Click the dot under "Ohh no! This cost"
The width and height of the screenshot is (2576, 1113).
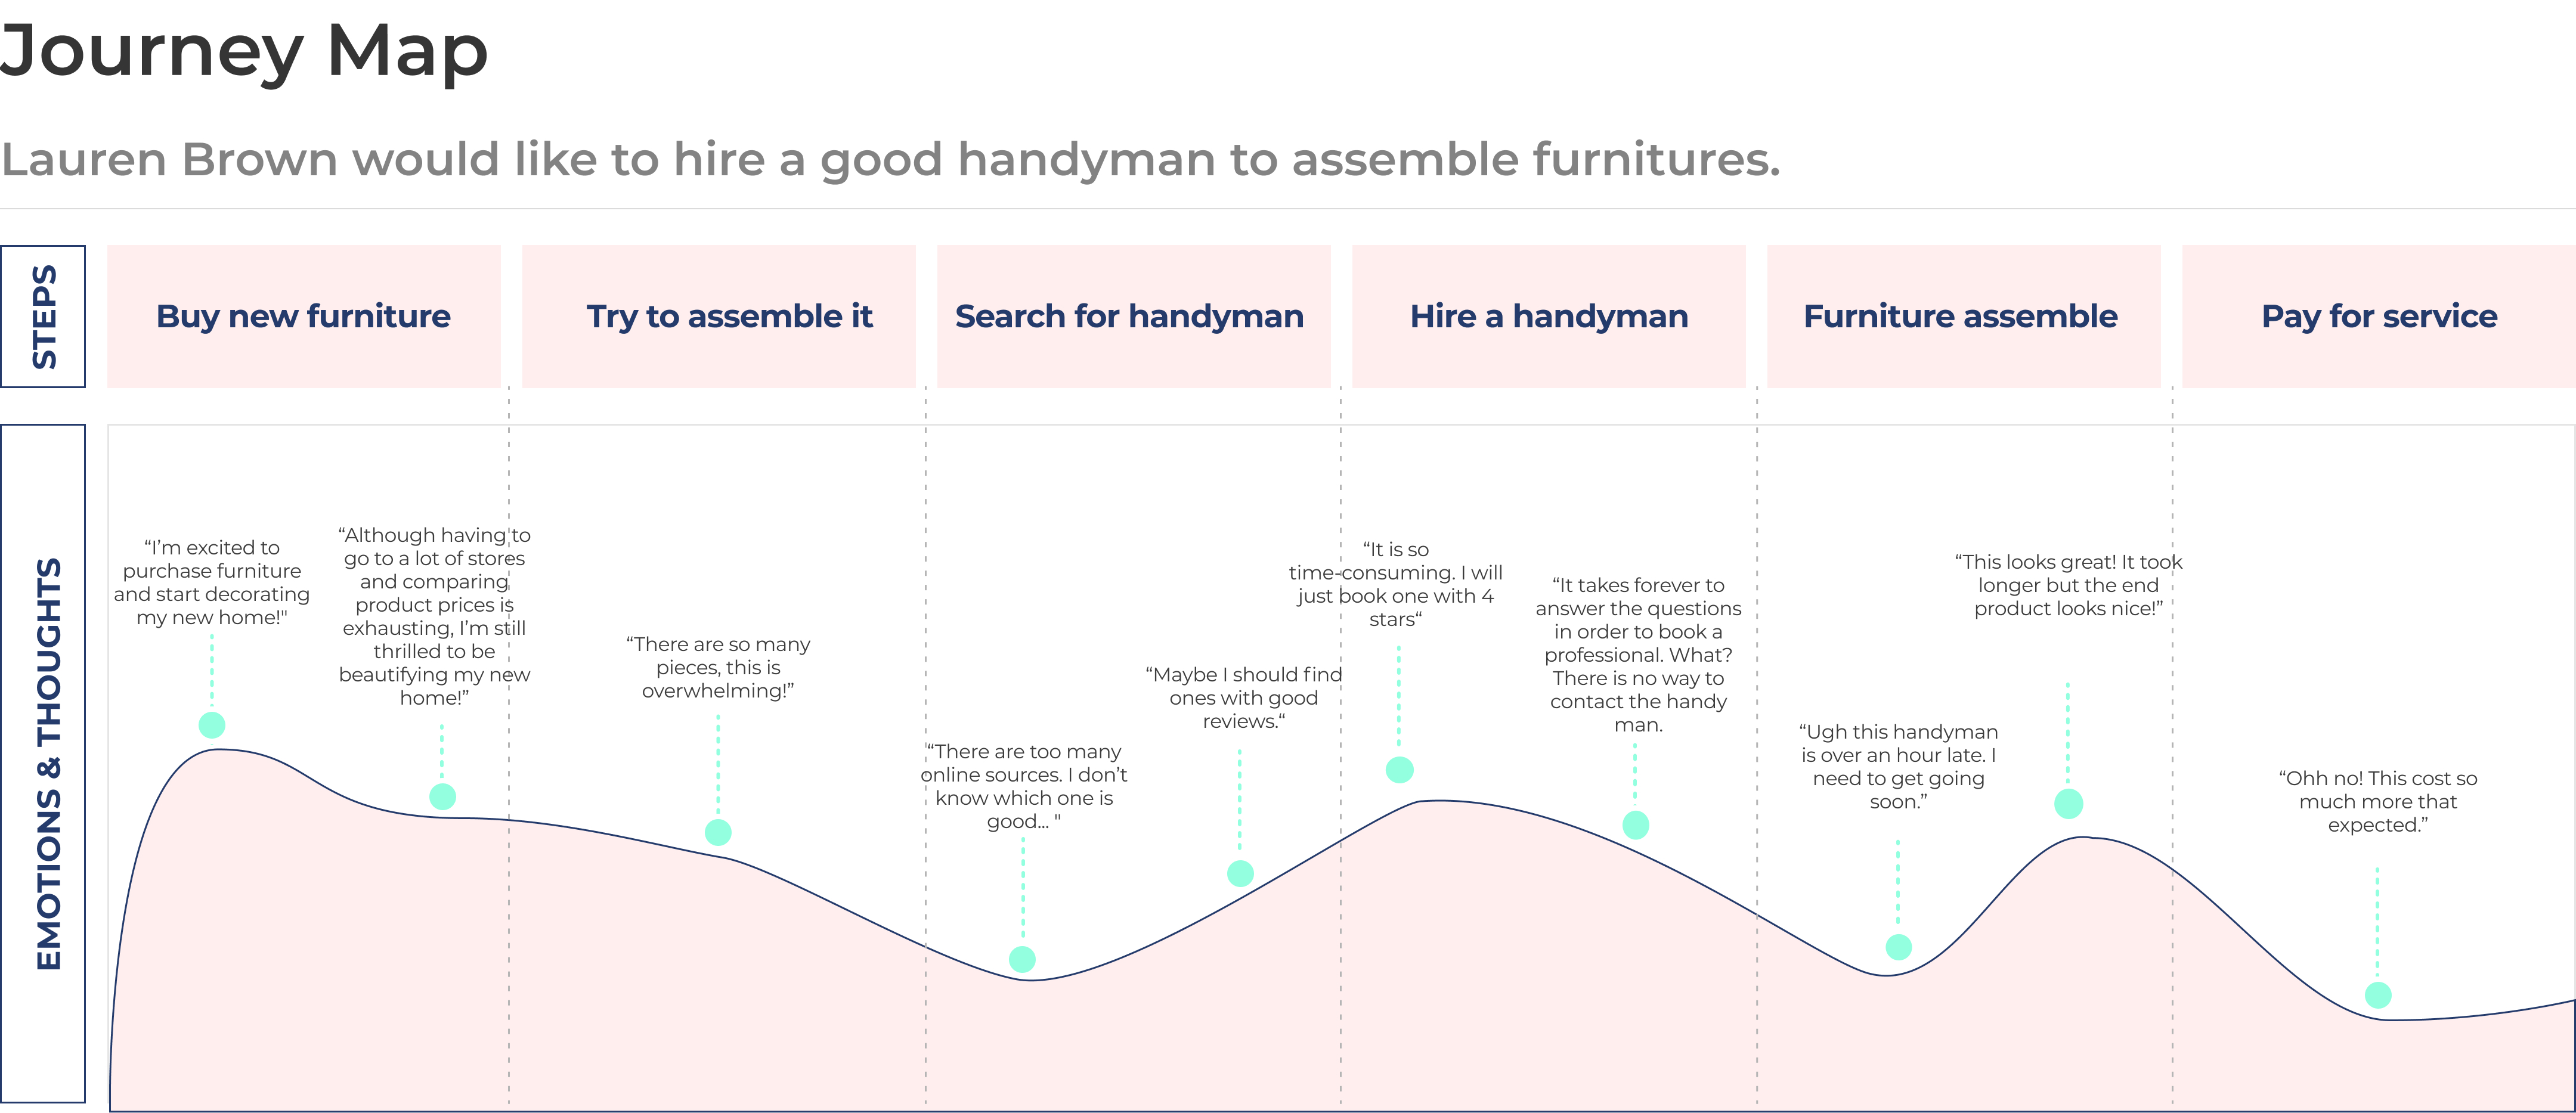coord(2378,995)
